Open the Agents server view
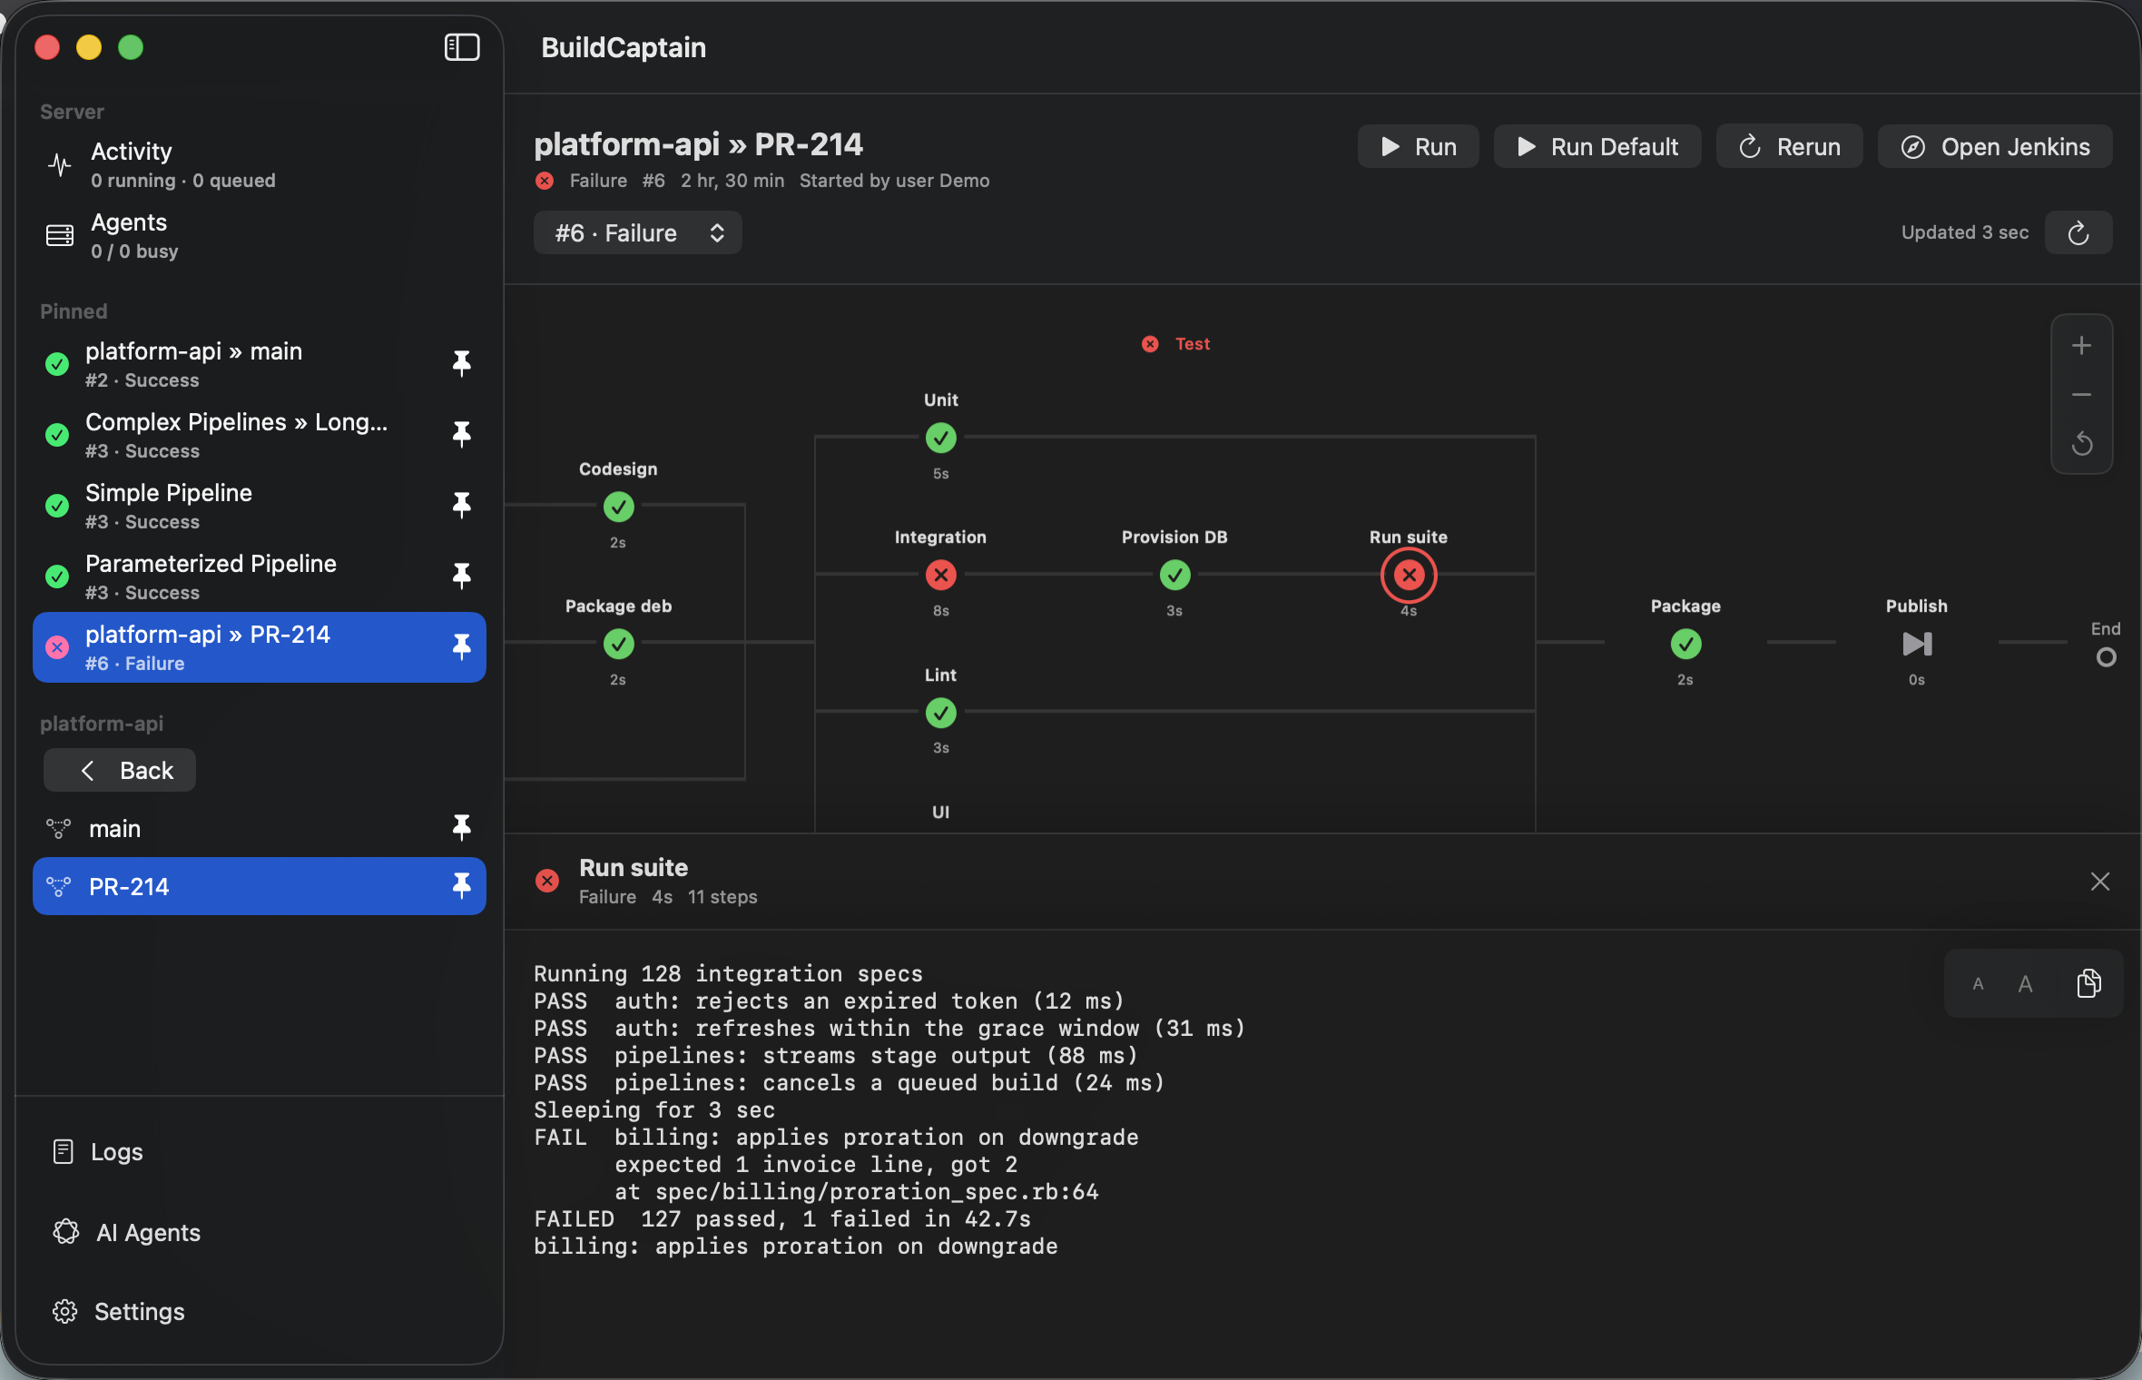 click(x=259, y=235)
